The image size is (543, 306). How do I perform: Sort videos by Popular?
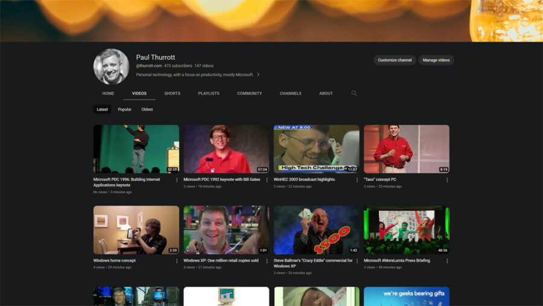click(x=125, y=109)
